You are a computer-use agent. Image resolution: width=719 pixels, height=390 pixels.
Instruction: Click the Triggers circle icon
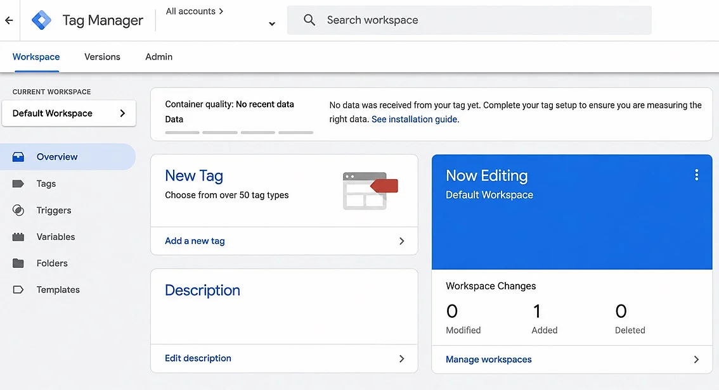(18, 210)
